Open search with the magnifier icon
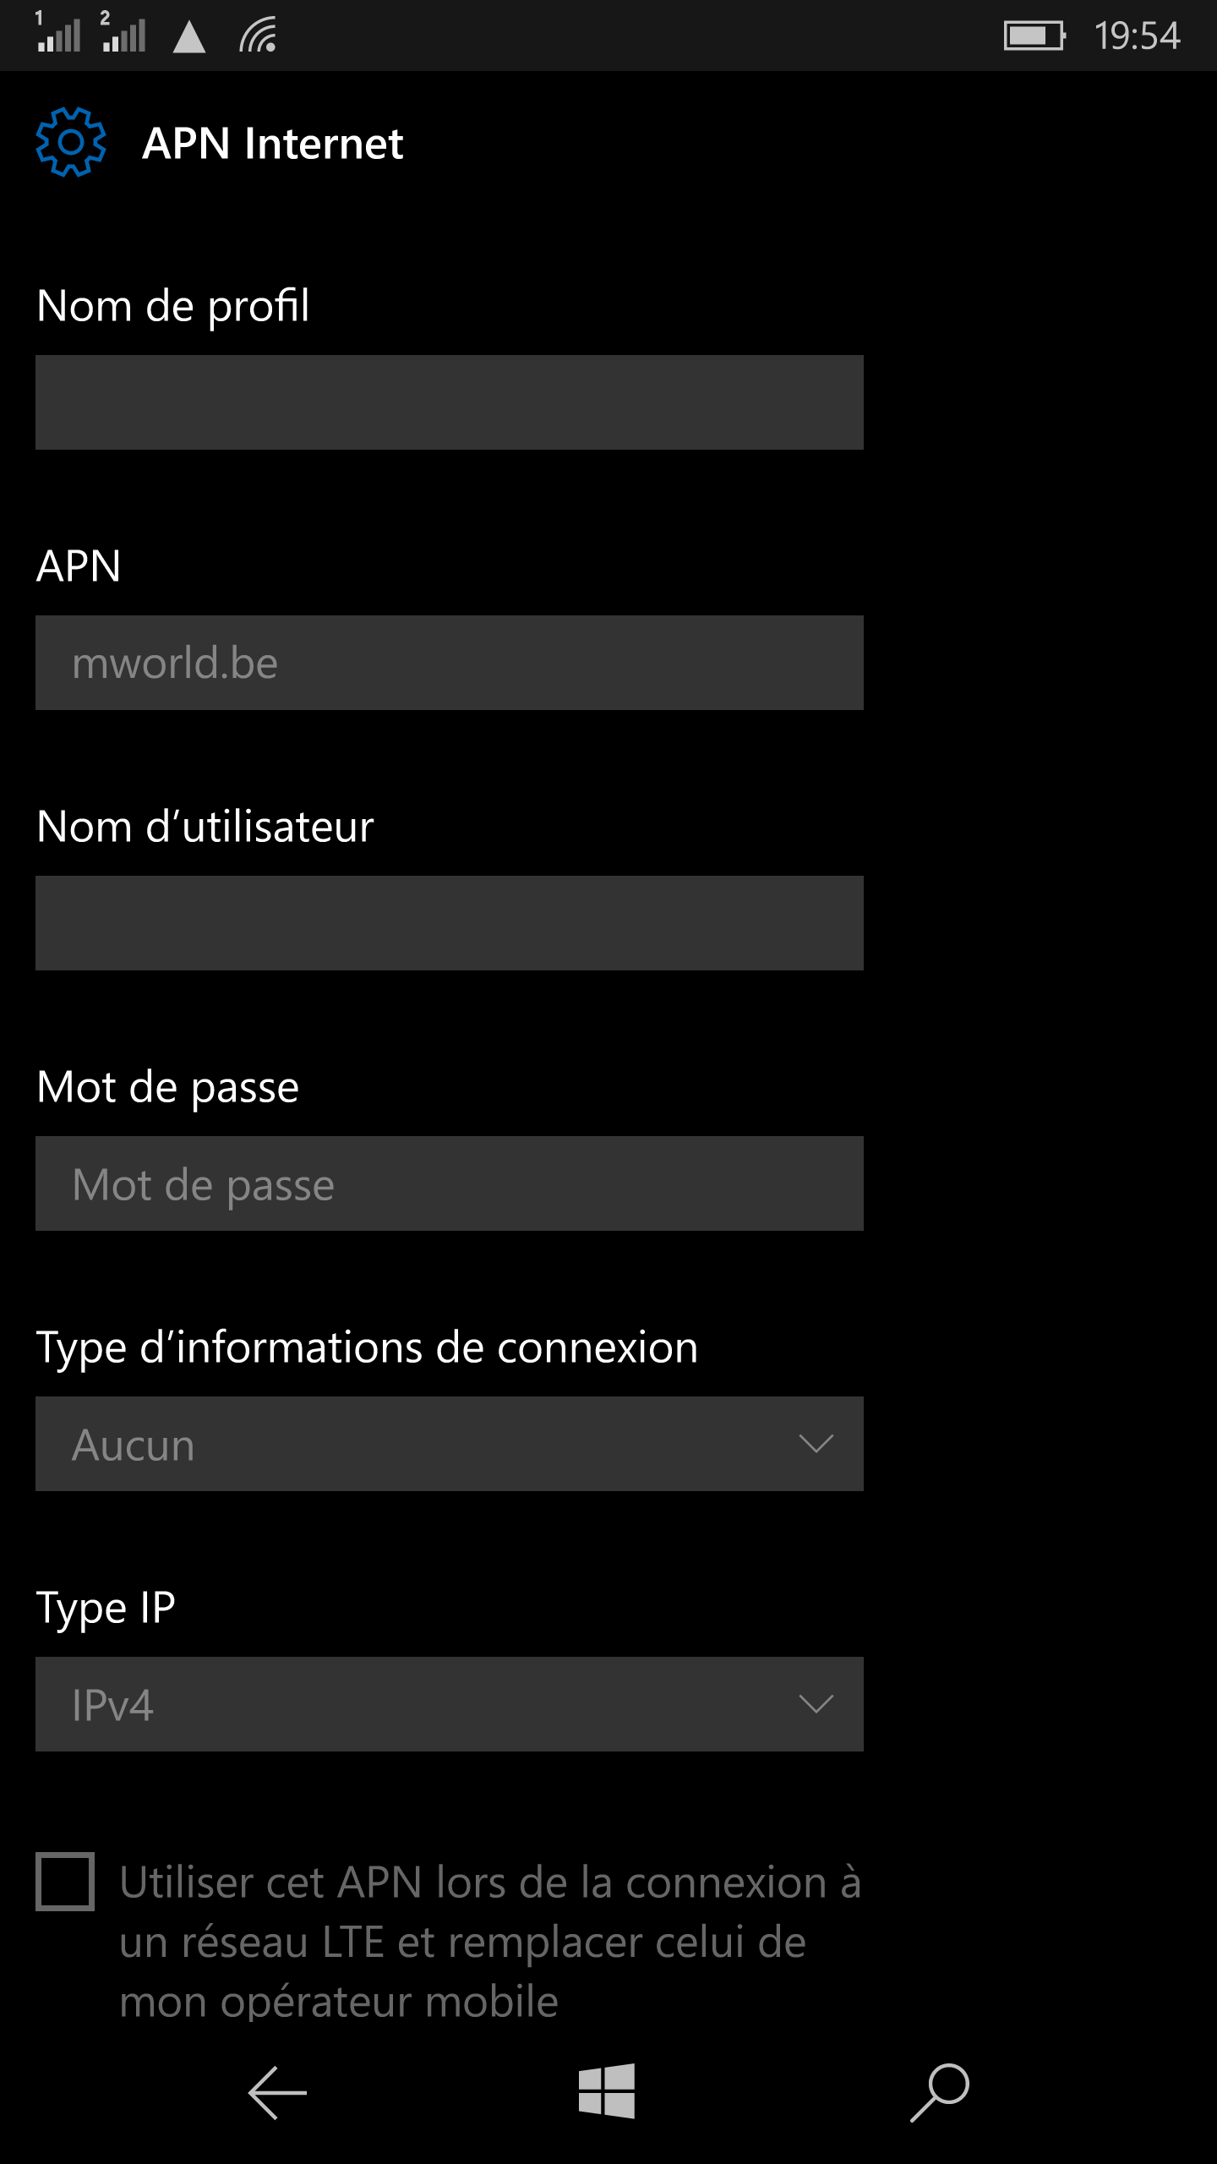 (940, 2091)
